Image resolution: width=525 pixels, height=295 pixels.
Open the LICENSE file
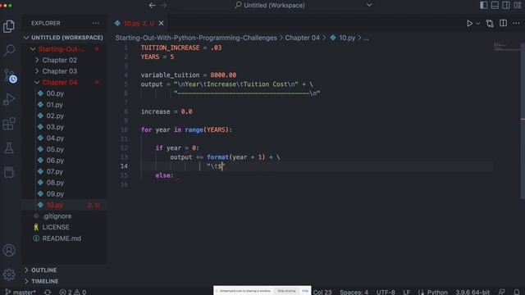point(56,227)
